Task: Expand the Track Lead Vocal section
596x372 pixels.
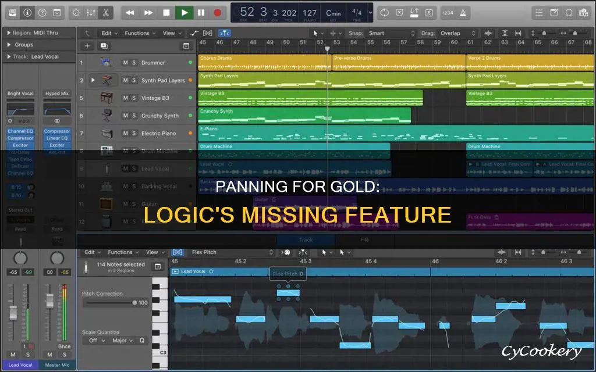Action: [x=9, y=56]
